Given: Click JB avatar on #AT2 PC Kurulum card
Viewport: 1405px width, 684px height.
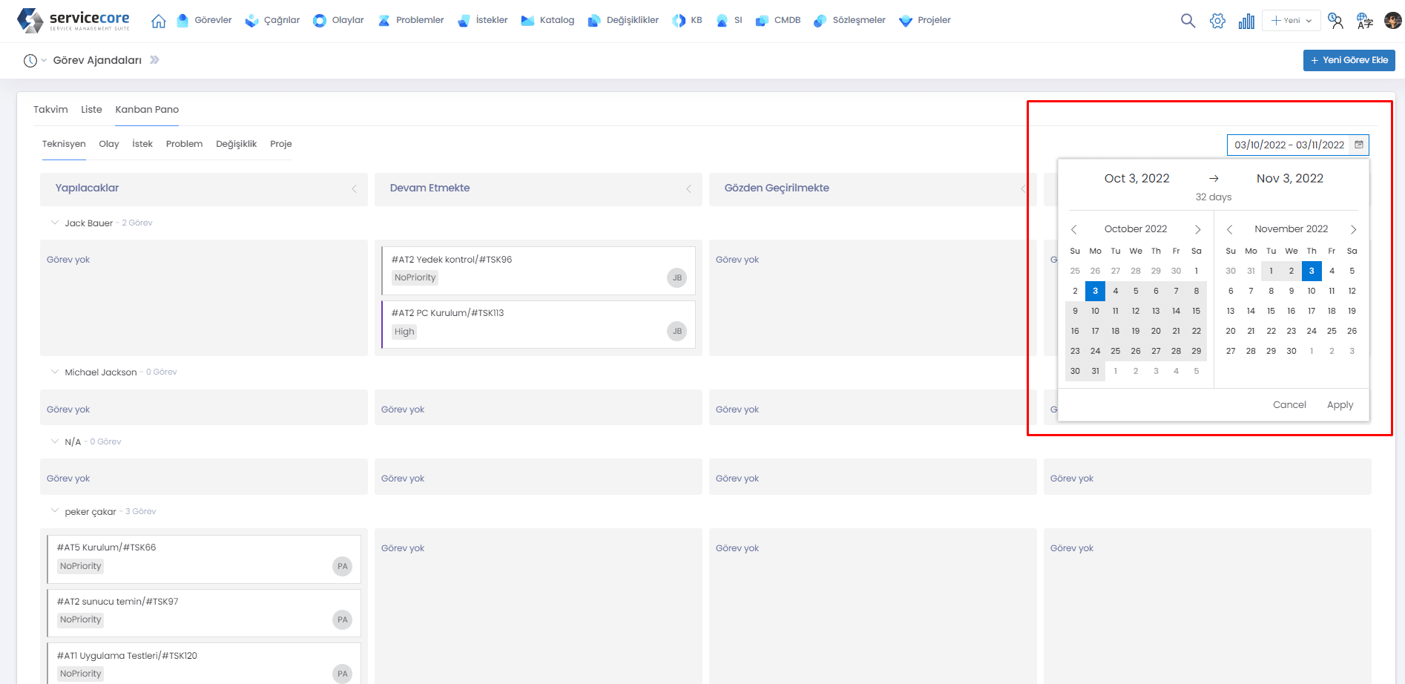Looking at the screenshot, I should [677, 331].
